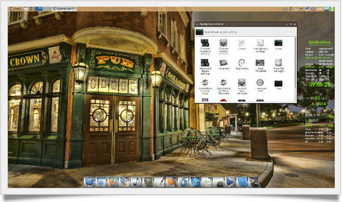Open the clock-shaped Time and date icon
This screenshot has width=342, height=202.
[260, 86]
